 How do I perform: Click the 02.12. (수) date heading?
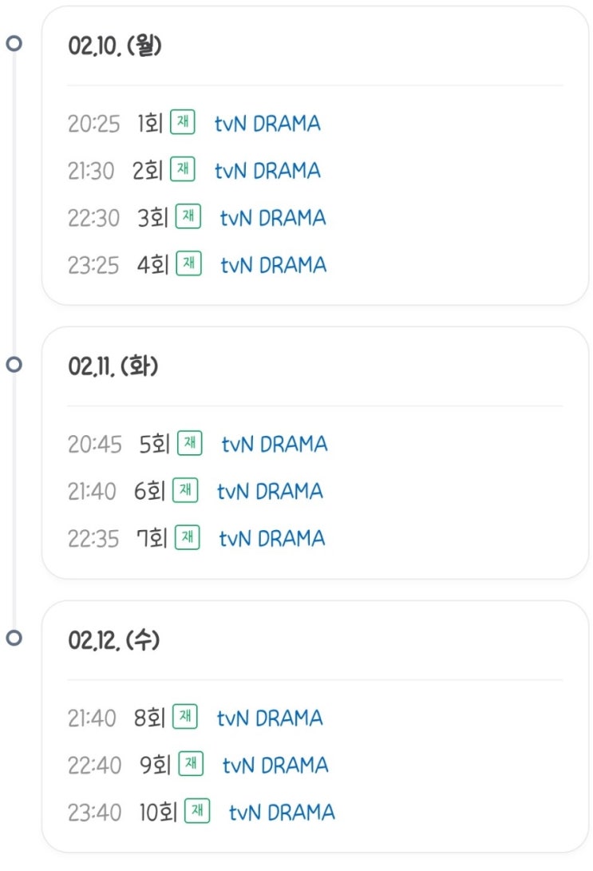click(113, 641)
